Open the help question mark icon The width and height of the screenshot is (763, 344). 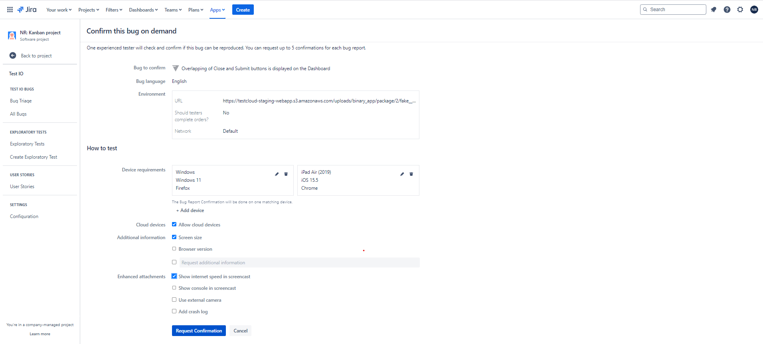click(727, 10)
